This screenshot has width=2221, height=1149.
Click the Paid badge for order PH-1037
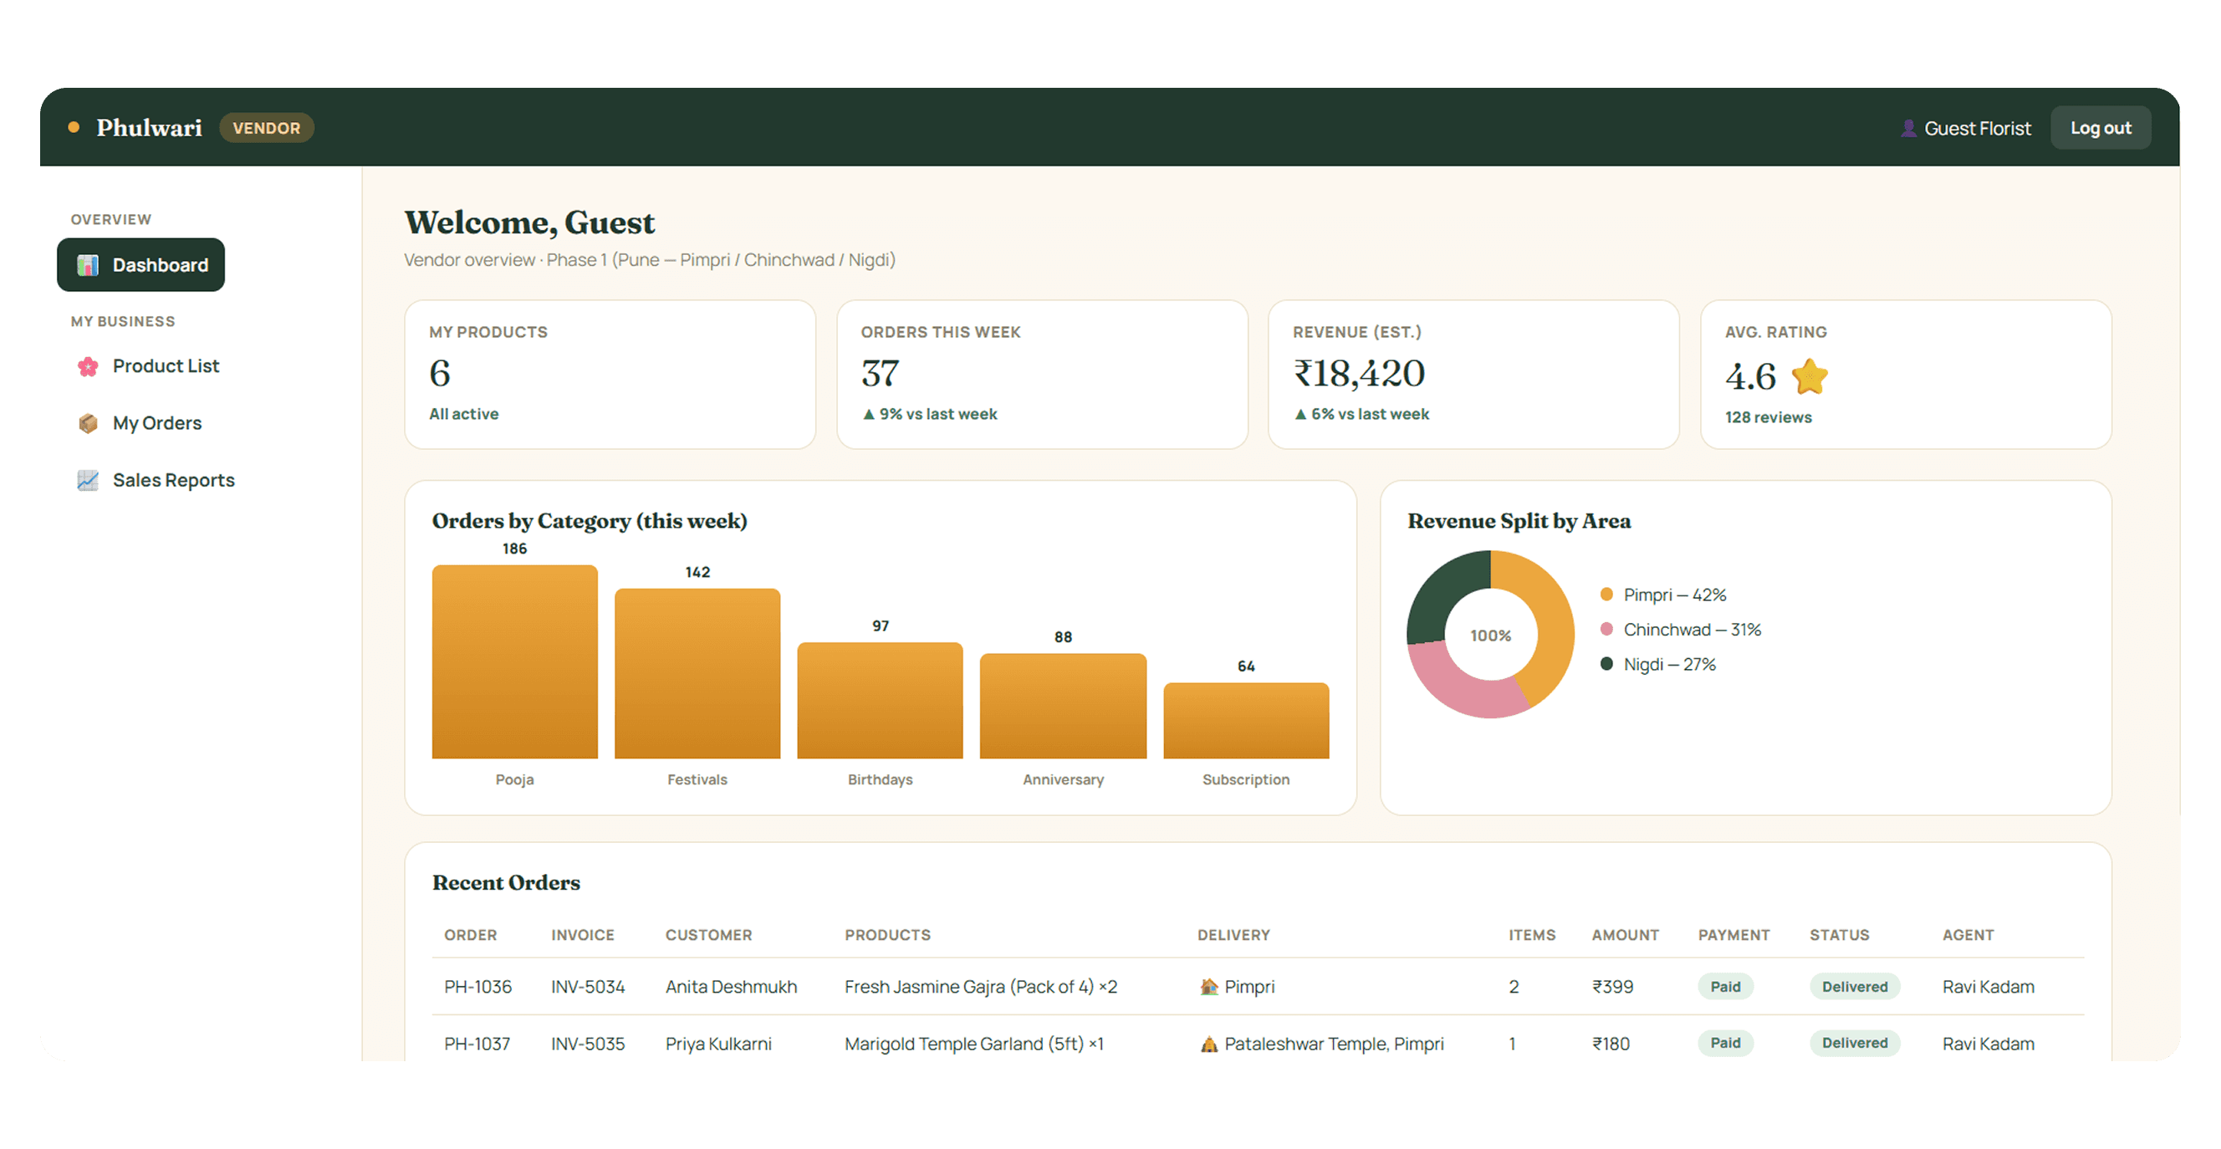click(x=1725, y=1043)
